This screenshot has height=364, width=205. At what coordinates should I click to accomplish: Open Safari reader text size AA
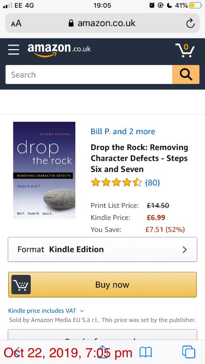[x=16, y=24]
